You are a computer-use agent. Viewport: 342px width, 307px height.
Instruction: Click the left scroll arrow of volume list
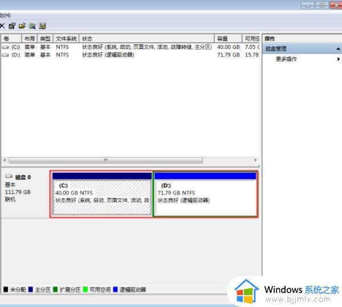5,160
